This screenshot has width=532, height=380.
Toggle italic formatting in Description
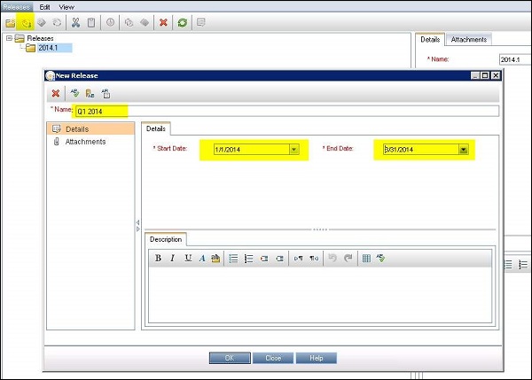[x=172, y=259]
